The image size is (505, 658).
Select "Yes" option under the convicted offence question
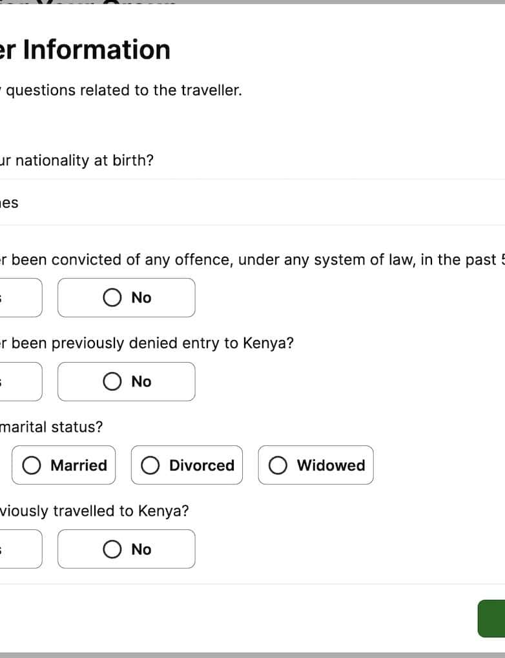pyautogui.click(x=19, y=298)
